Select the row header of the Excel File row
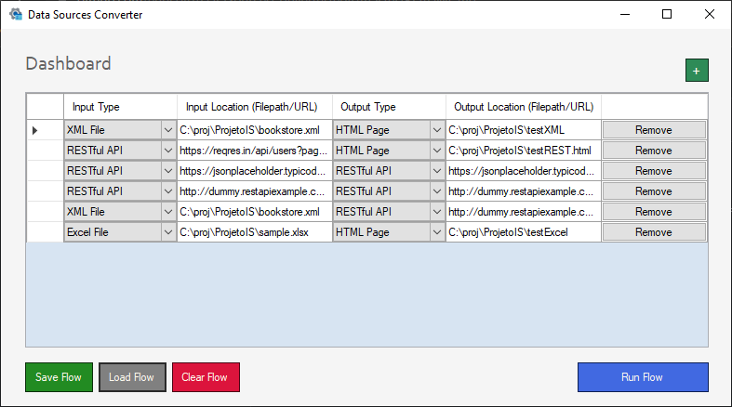Screen dimensions: 732x407 pyautogui.click(x=46, y=232)
